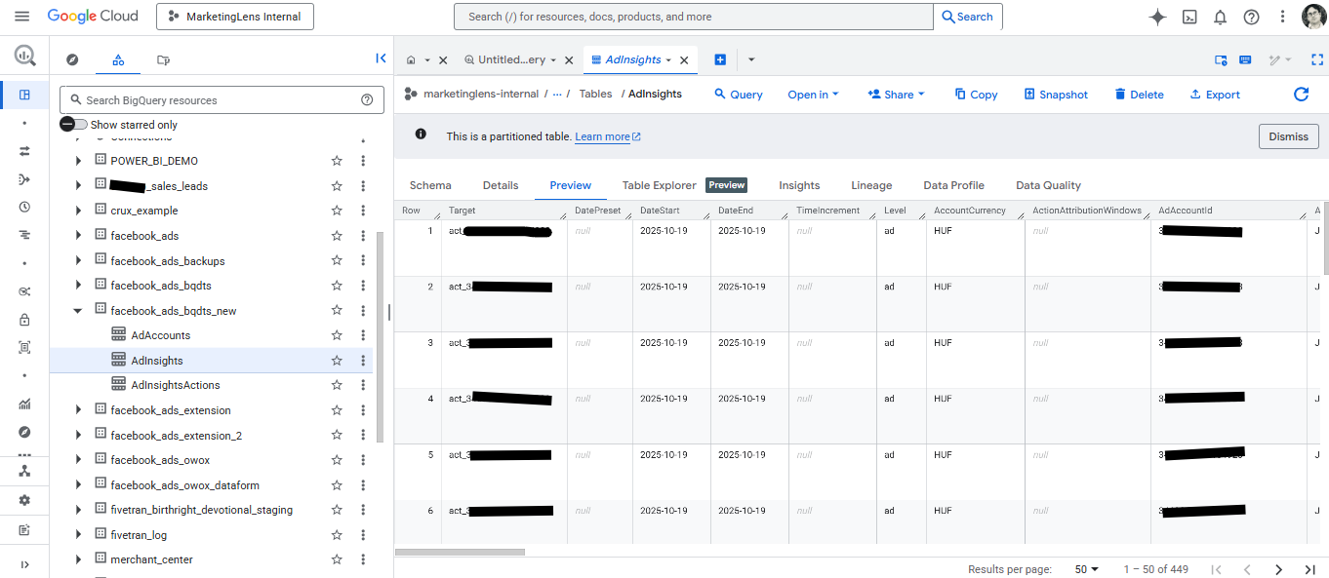Open the Gemini assistant sparkle icon
1329x578 pixels.
(1156, 17)
